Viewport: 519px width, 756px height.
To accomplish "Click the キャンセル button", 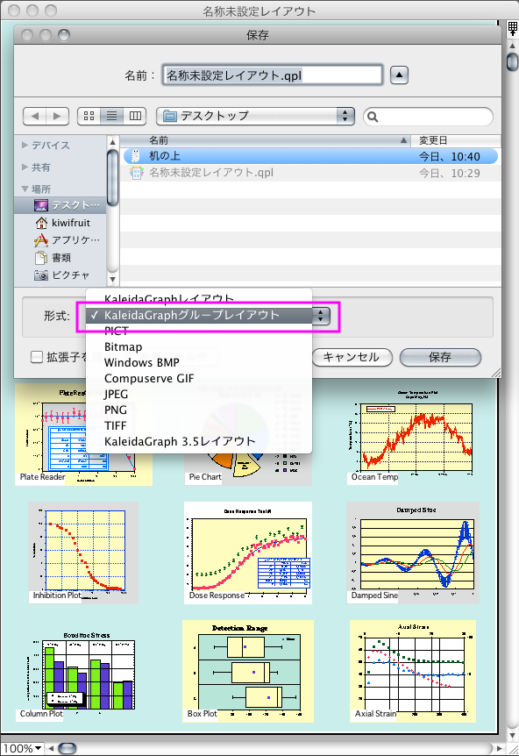I will tap(352, 357).
